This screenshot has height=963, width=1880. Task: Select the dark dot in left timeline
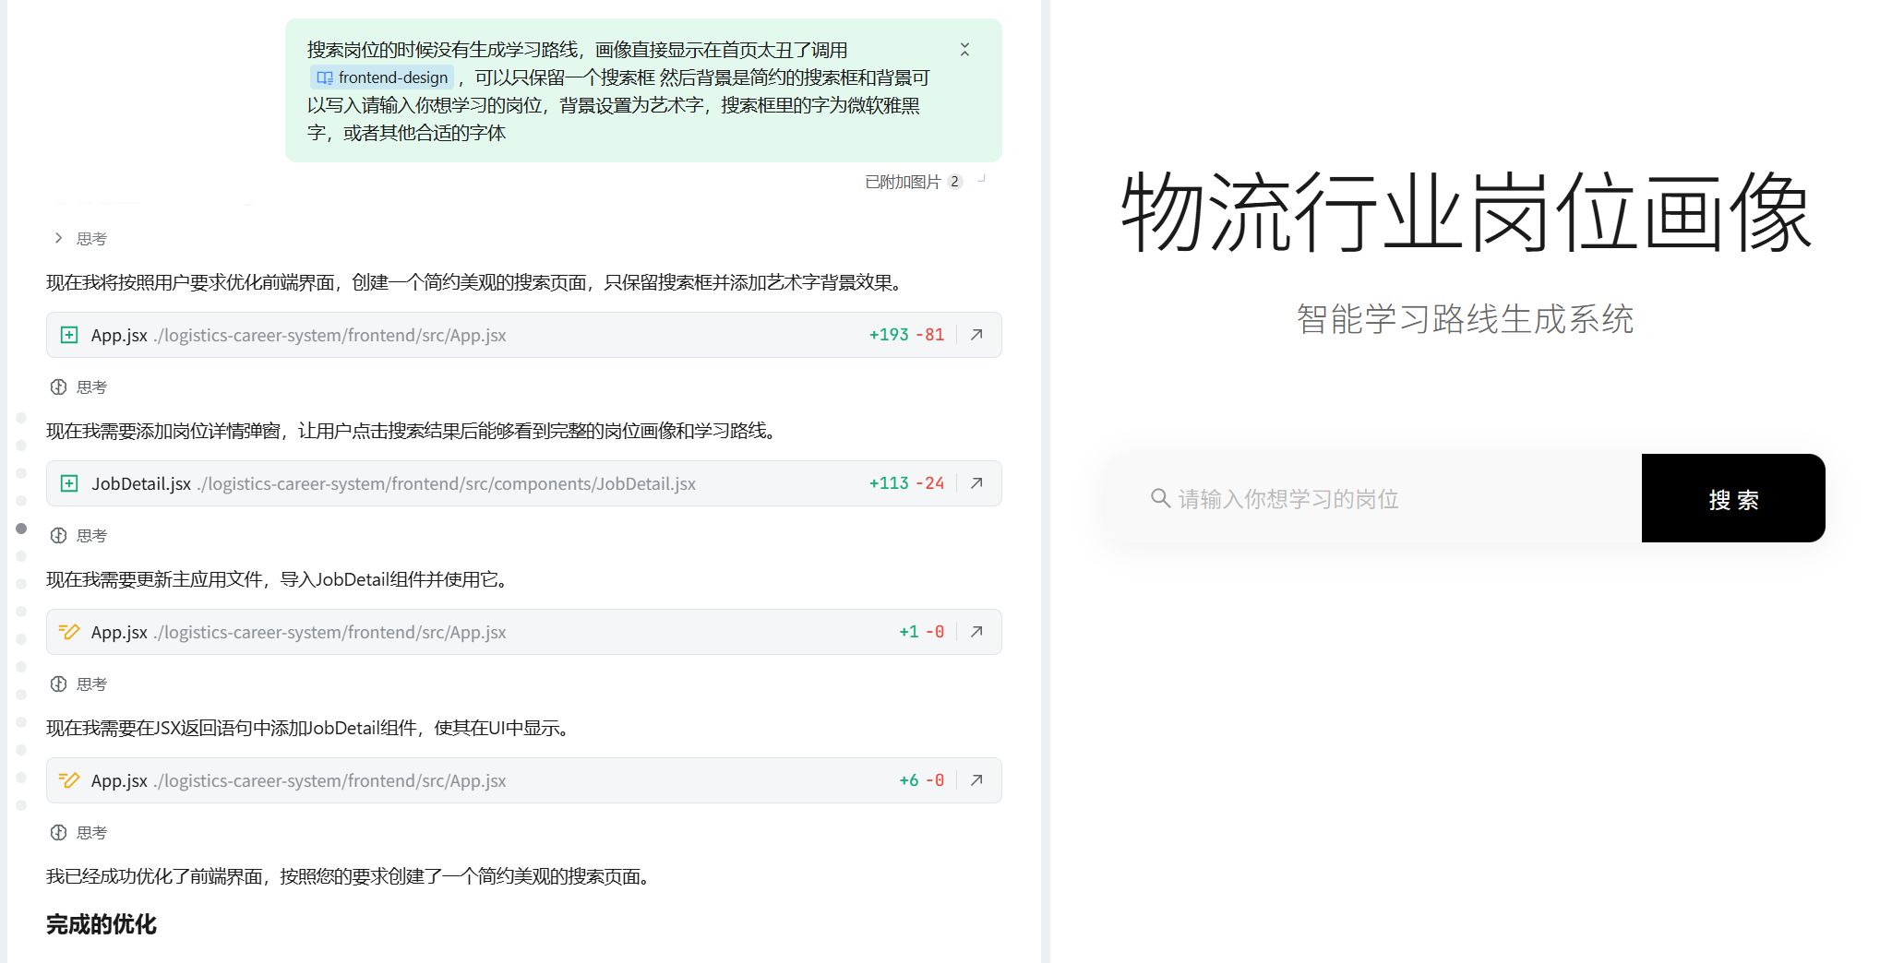[x=21, y=529]
